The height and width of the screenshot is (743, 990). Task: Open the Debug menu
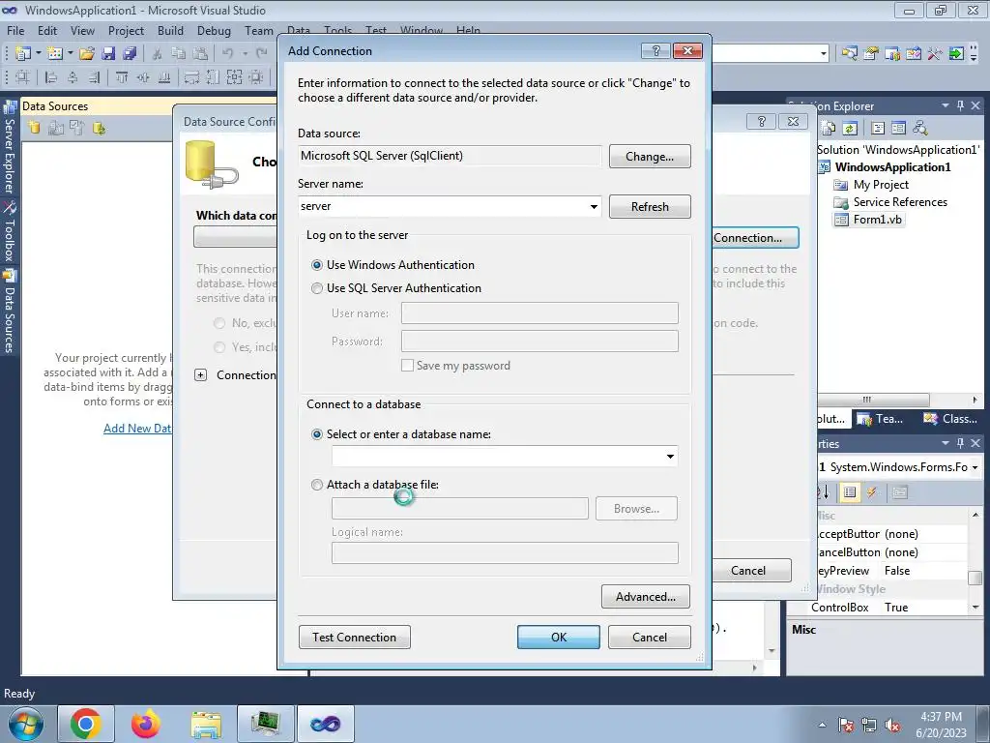pos(214,30)
